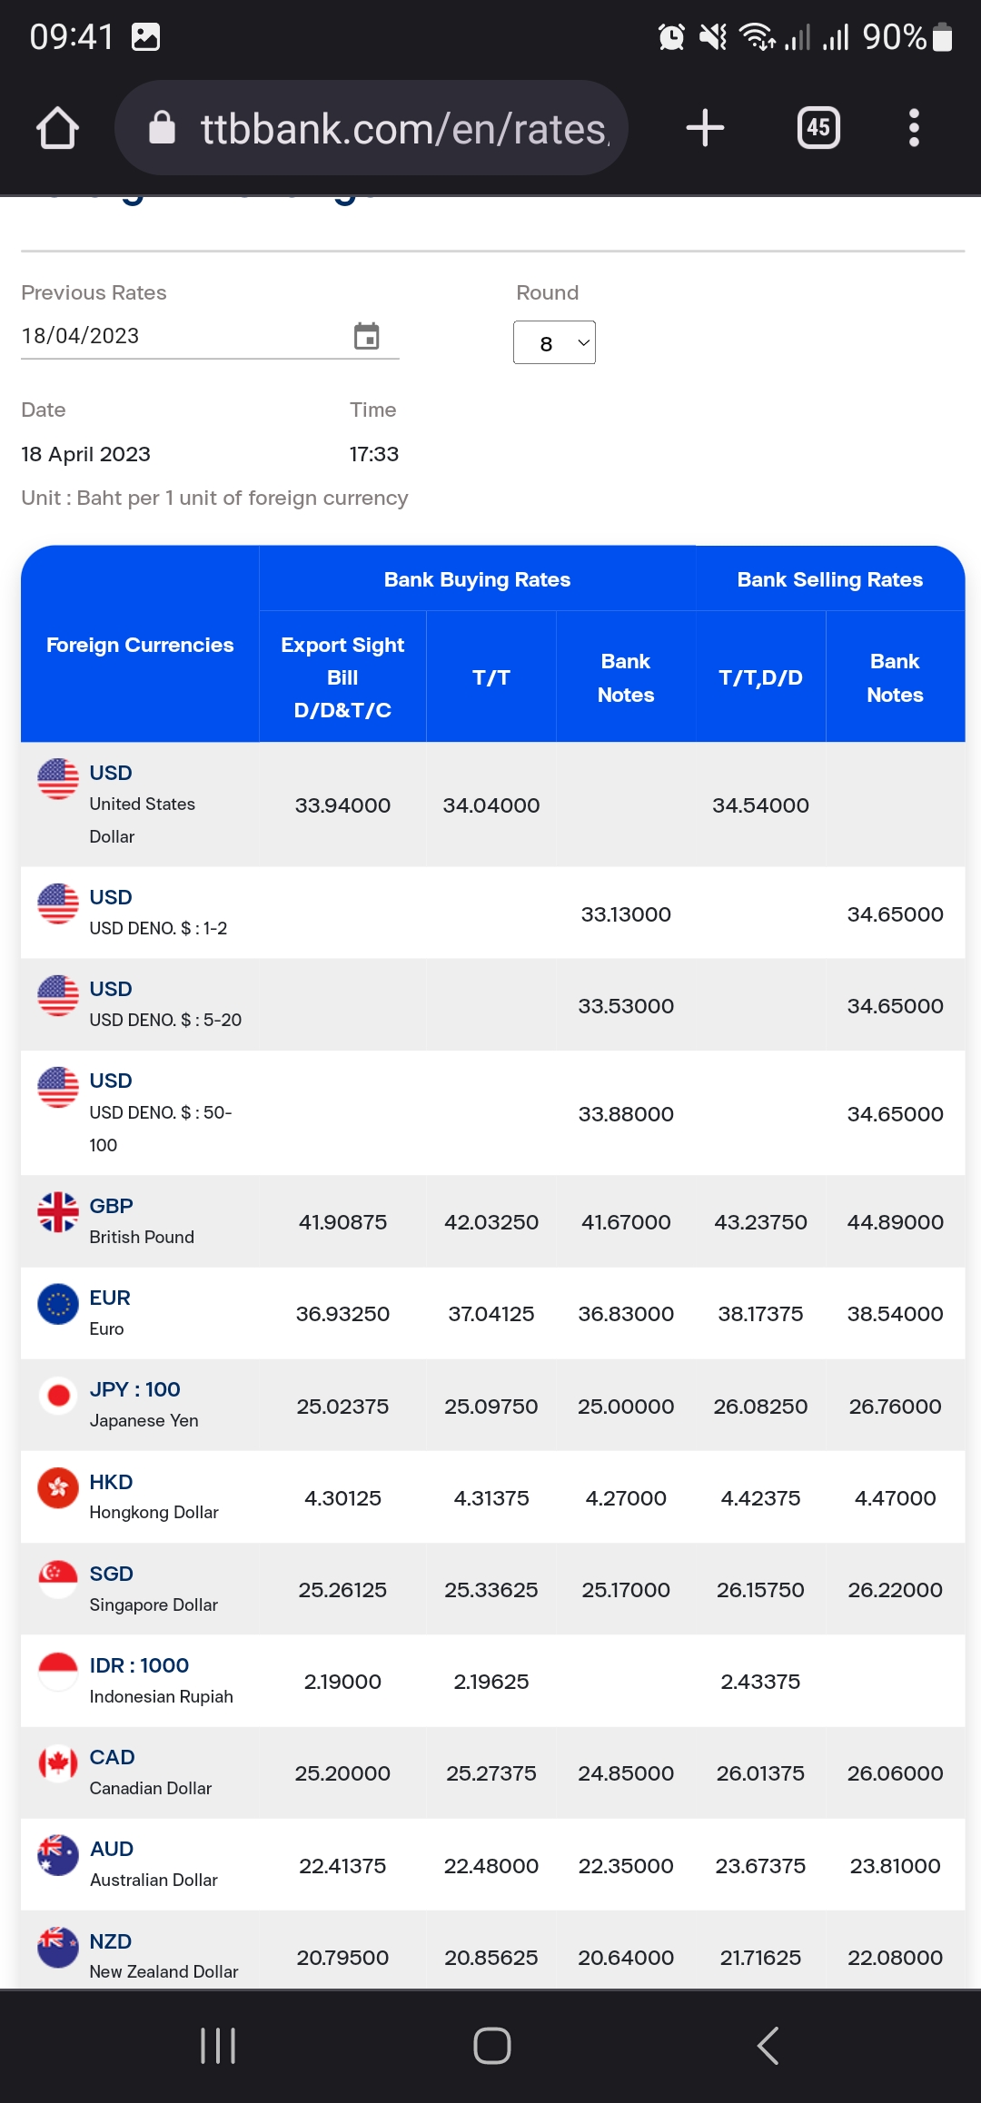
Task: Tap the ttbbank.com address bar
Action: (403, 128)
